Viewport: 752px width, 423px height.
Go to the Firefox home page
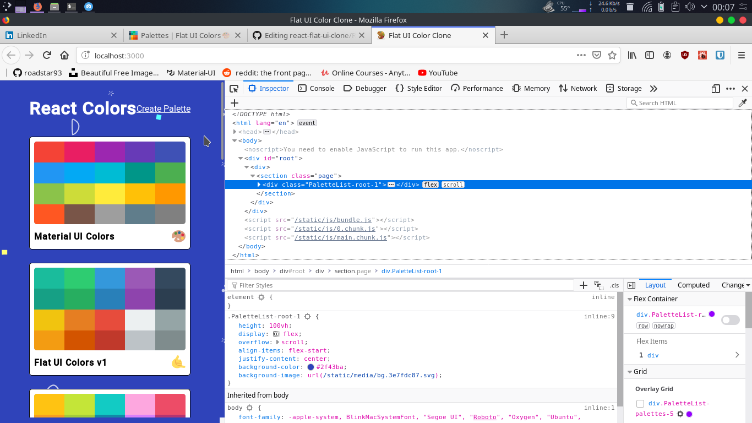click(x=64, y=55)
